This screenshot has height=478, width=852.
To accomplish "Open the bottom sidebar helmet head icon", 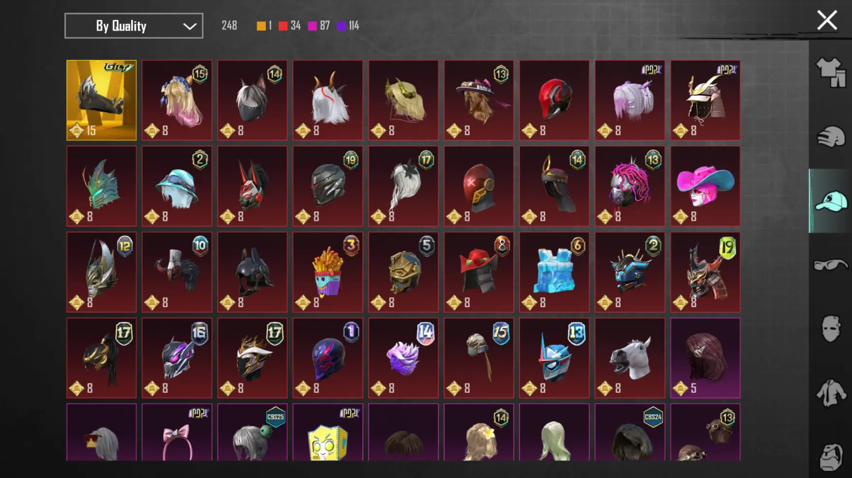I will 831,457.
